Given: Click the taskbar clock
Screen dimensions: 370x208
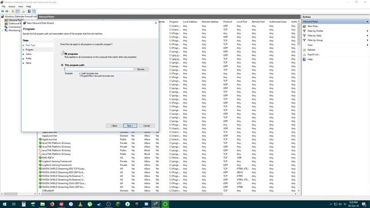Looking at the screenshot, I should (x=353, y=204).
